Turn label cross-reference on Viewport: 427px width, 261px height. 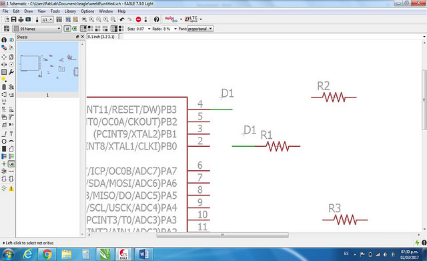click(x=74, y=29)
